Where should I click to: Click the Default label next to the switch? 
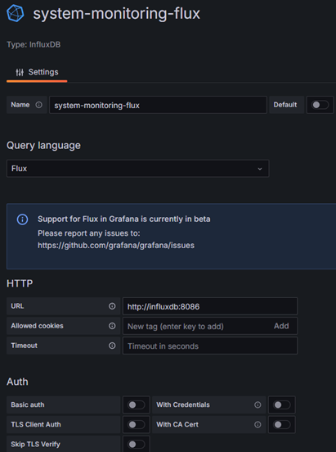tap(285, 105)
